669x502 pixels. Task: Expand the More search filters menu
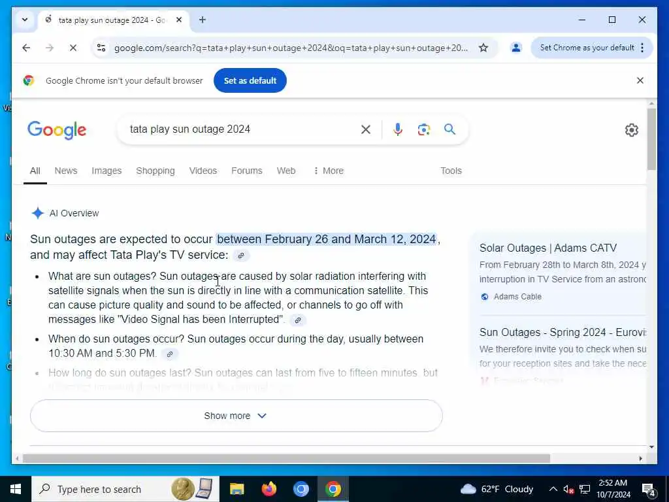coord(329,171)
